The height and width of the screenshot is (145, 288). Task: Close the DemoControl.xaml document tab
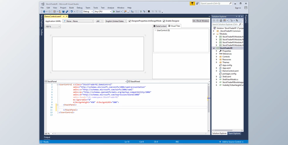67,16
